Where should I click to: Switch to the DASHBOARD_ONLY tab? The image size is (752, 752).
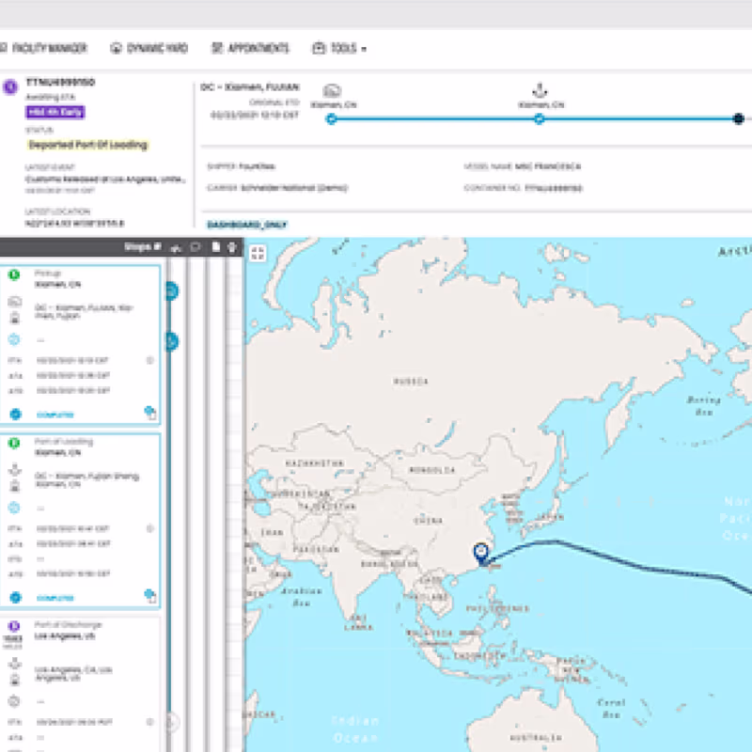click(x=248, y=224)
